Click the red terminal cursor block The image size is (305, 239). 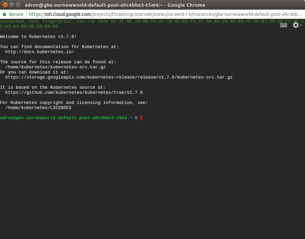[141, 118]
